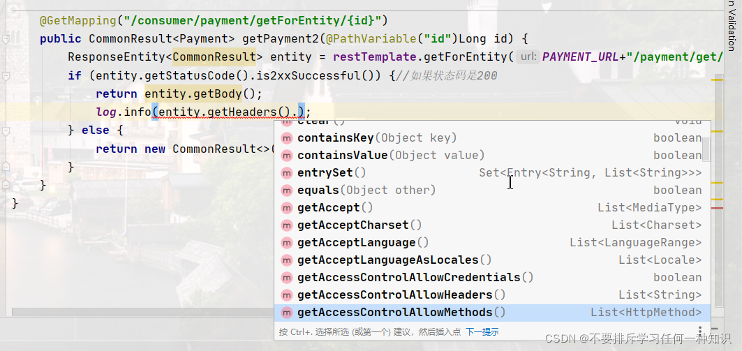The width and height of the screenshot is (742, 351).
Task: Click top yellow warning stripe on right gutter
Action: point(718,80)
